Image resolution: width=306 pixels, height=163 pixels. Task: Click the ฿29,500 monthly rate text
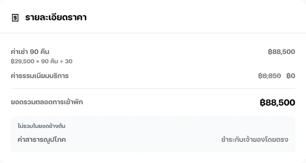(x=23, y=61)
